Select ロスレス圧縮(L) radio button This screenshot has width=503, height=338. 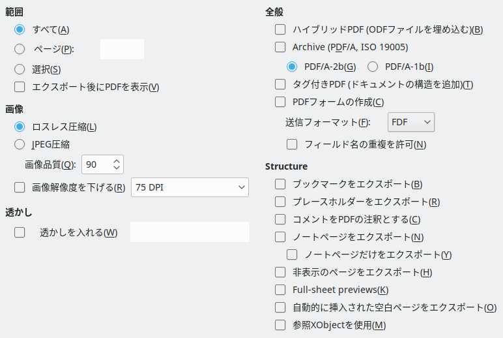coord(20,127)
